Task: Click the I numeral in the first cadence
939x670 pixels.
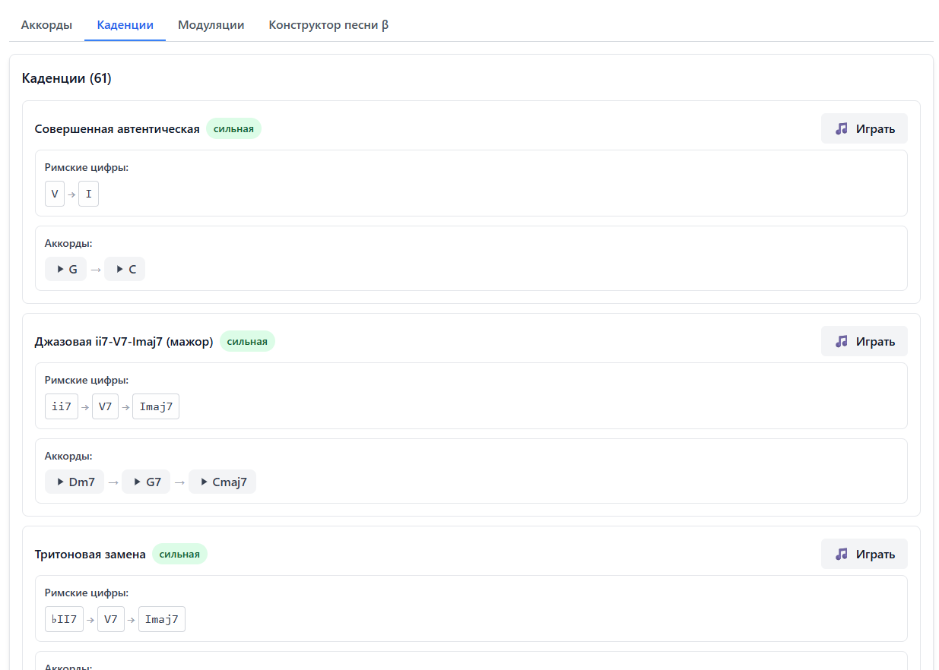Action: (88, 194)
